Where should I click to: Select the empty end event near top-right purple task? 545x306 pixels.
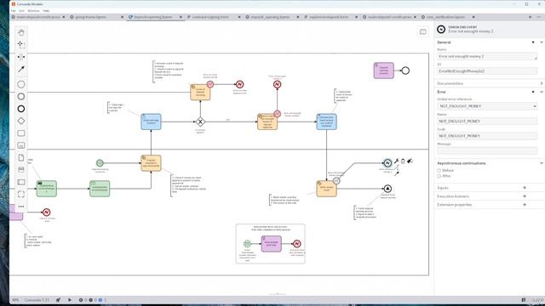click(x=405, y=71)
